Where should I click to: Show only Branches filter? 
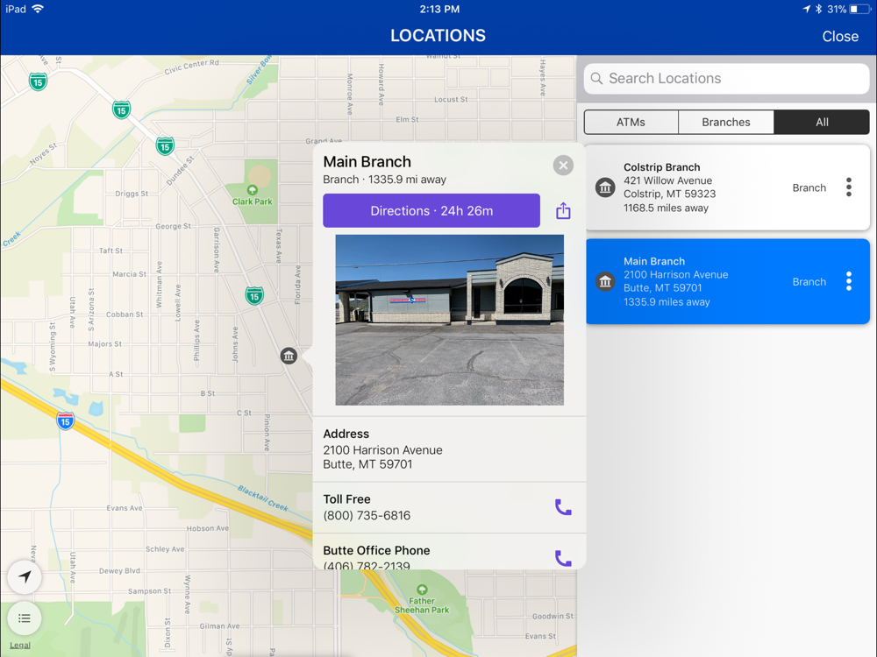(x=726, y=123)
